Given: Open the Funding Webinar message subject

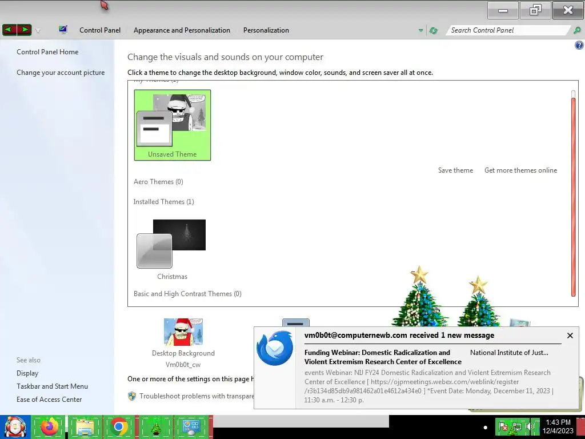Looking at the screenshot, I should 383,357.
